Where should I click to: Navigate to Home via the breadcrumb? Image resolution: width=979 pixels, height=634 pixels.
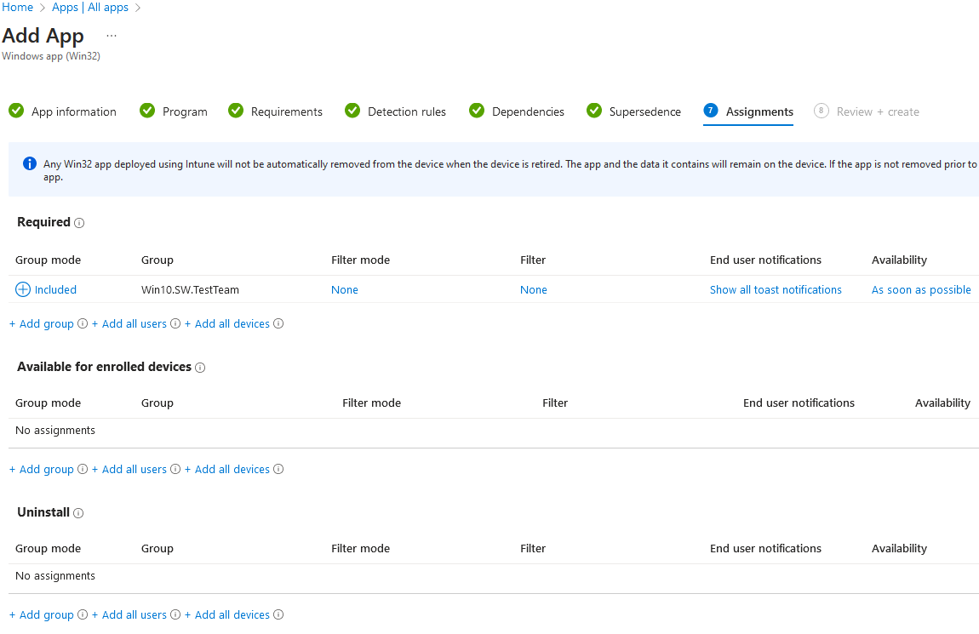pyautogui.click(x=17, y=7)
